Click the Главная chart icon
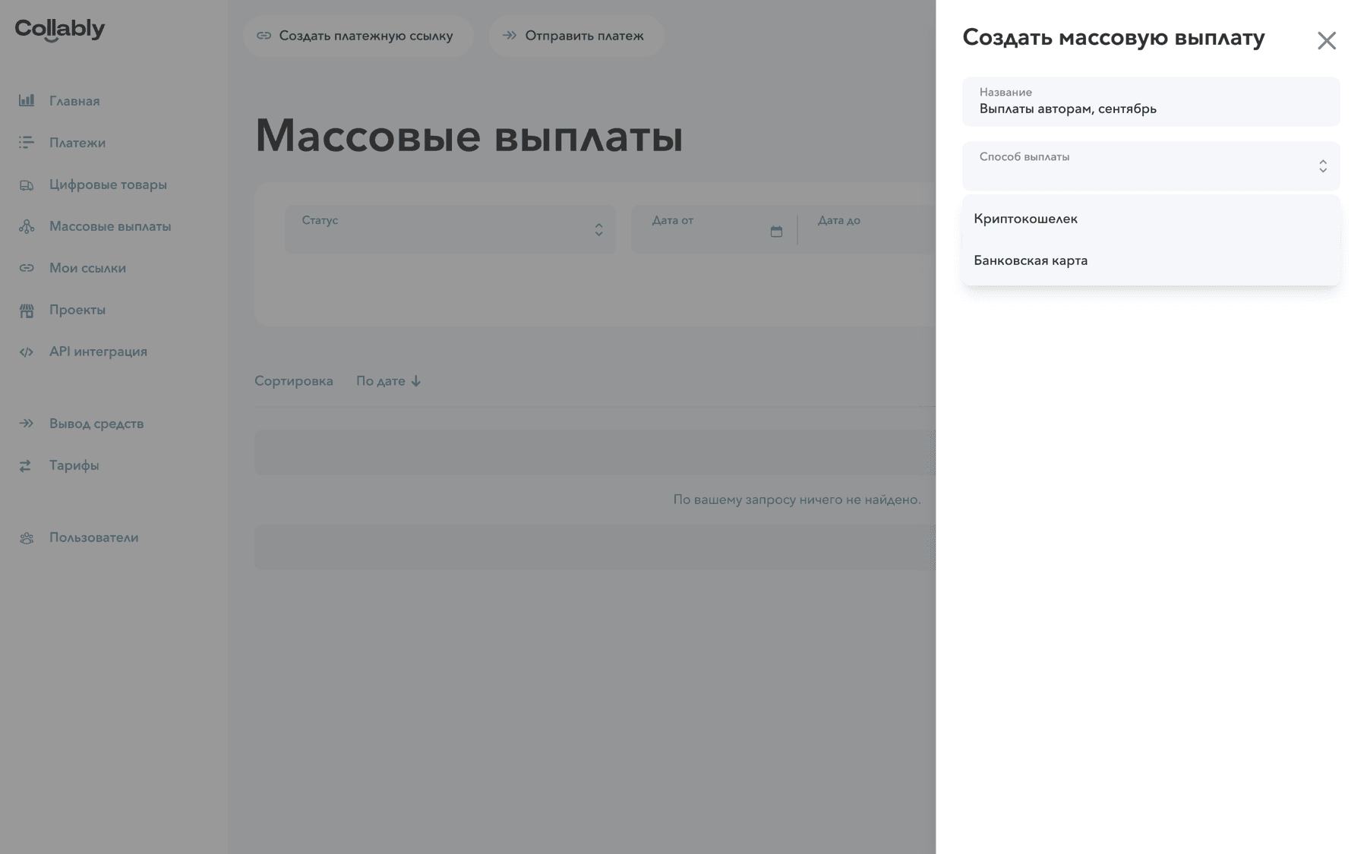Viewport: 1367px width, 854px height. tap(27, 100)
